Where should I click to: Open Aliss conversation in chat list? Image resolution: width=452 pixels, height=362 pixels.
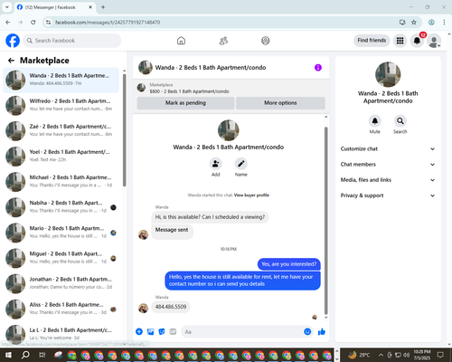coord(61,309)
